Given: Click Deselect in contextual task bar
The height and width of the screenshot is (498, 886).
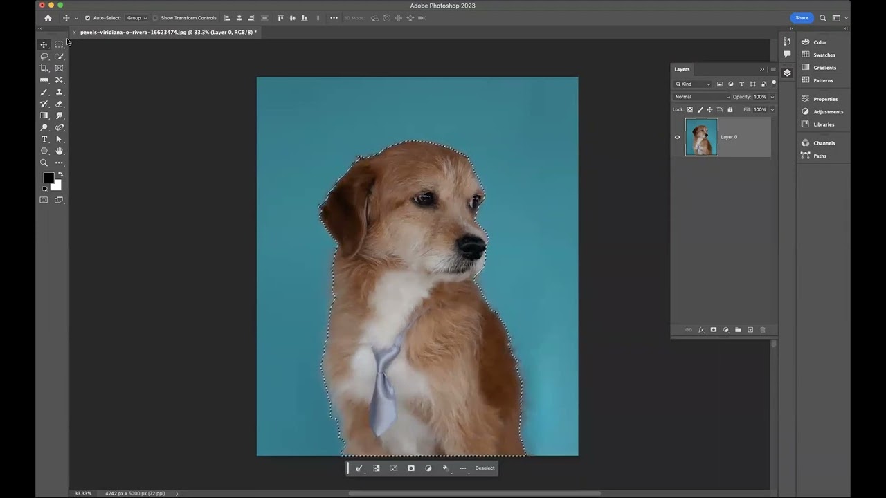Looking at the screenshot, I should (485, 468).
